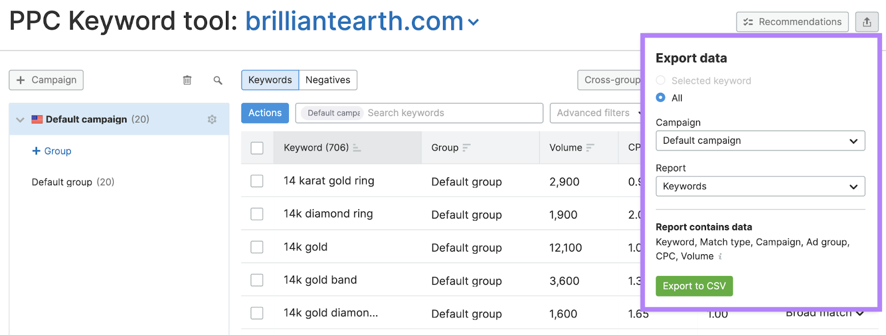Click the Actions button
Screen dimensions: 886x335
pyautogui.click(x=265, y=113)
